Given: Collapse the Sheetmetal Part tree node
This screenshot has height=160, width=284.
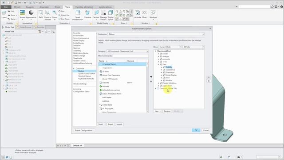Looking at the screenshot, I should 155,51.
